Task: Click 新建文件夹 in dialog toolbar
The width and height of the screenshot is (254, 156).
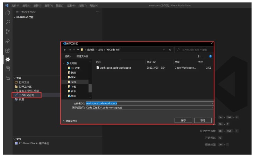Action: point(82,56)
